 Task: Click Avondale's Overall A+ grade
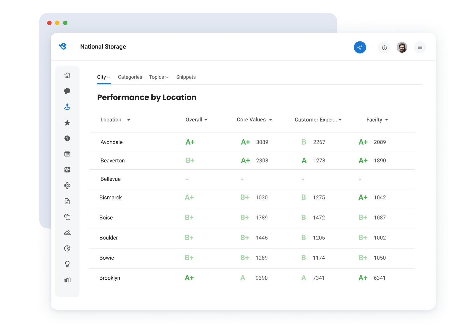point(190,142)
